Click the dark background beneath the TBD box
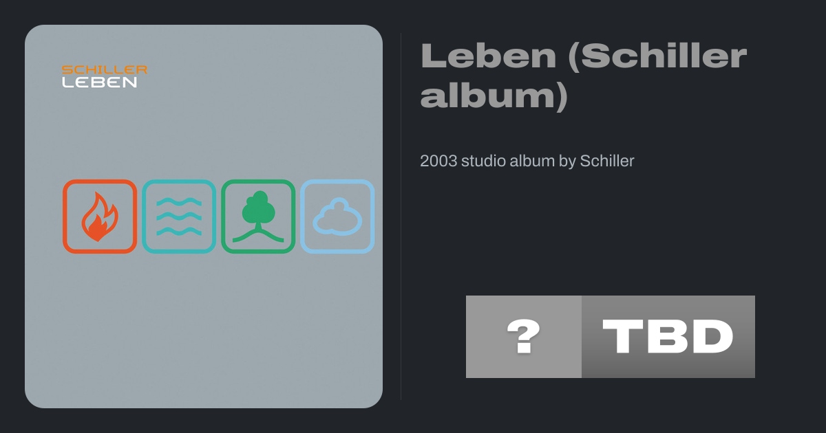Screen dimensions: 826x433 tap(611, 406)
